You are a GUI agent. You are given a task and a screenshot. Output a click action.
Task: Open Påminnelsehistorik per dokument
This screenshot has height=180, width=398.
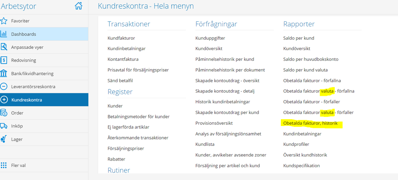(x=230, y=70)
